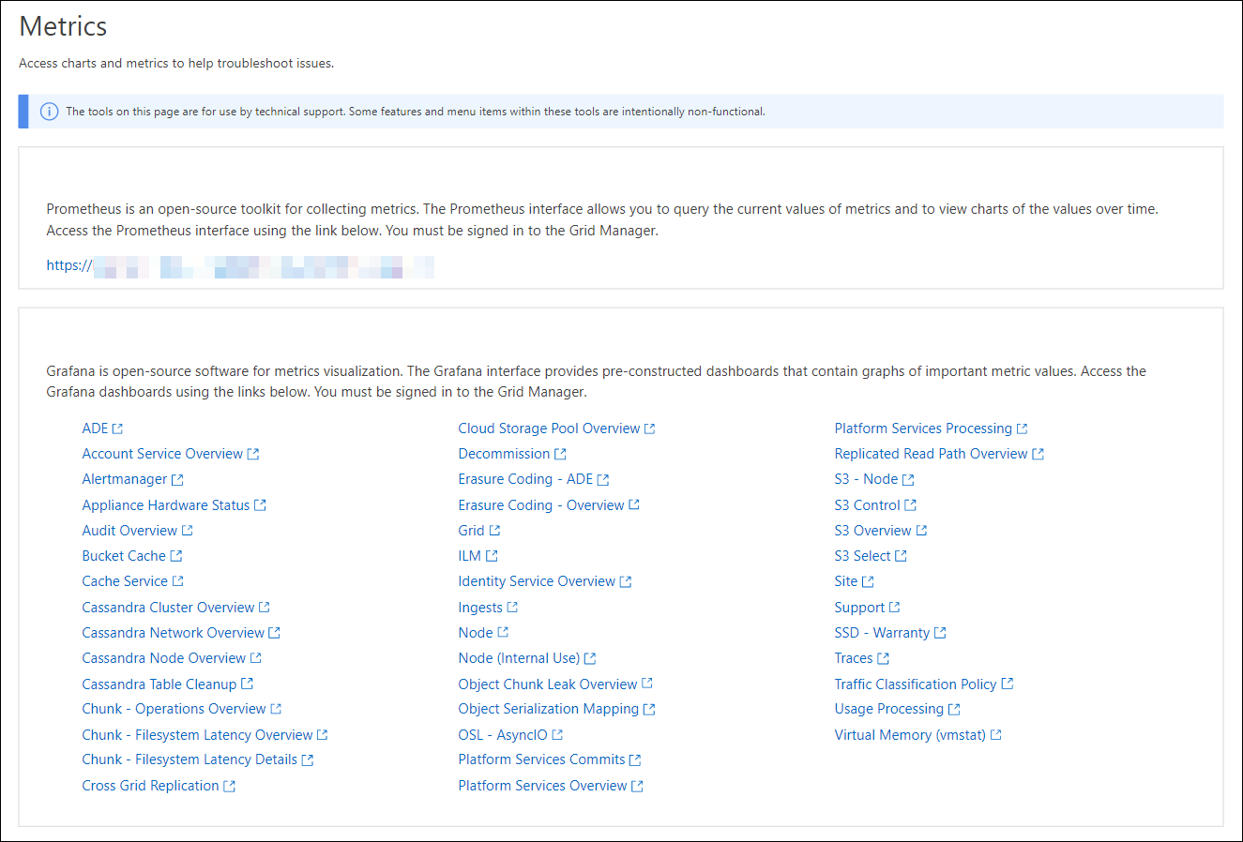The height and width of the screenshot is (842, 1243).
Task: Click external-link icon next to S3 Select
Action: click(x=901, y=556)
